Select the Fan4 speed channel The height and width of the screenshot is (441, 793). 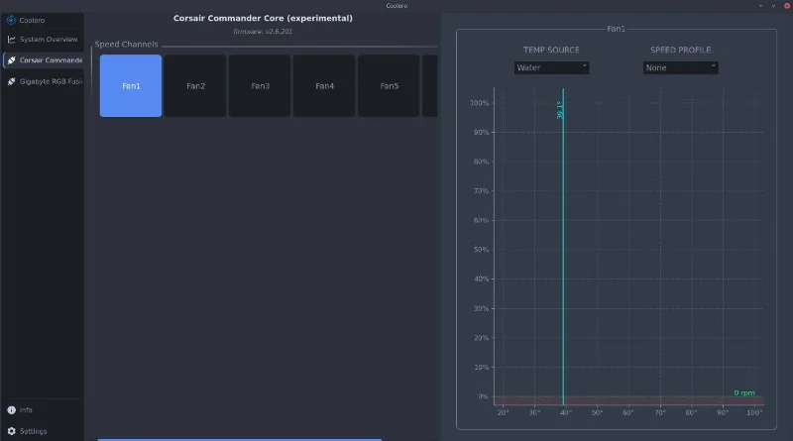point(324,86)
